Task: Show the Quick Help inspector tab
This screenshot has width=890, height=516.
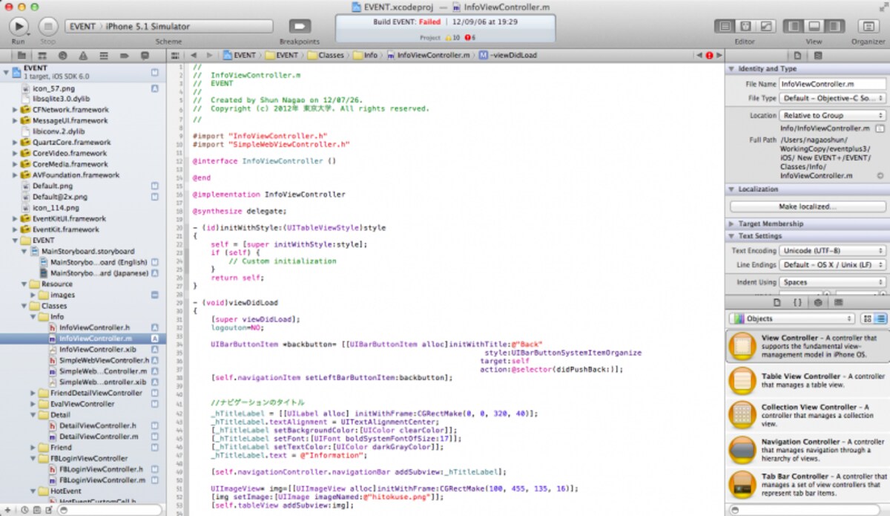Action: pyautogui.click(x=817, y=55)
